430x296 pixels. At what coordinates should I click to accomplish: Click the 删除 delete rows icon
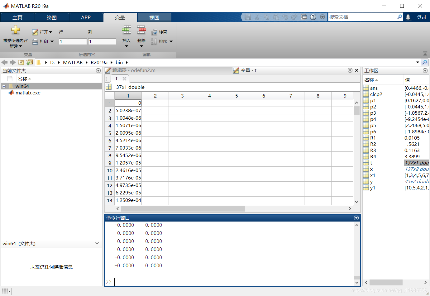point(141,30)
